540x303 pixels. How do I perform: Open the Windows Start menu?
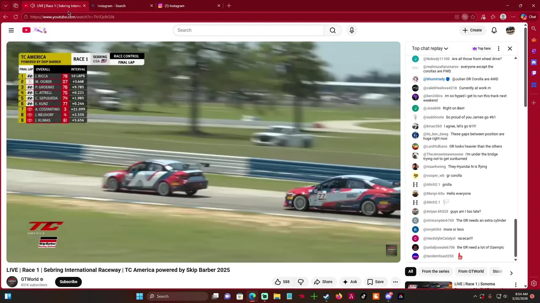(x=140, y=296)
